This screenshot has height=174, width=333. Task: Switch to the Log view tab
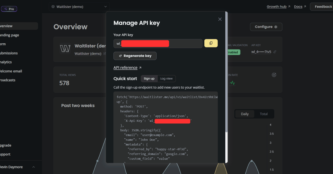(x=167, y=79)
